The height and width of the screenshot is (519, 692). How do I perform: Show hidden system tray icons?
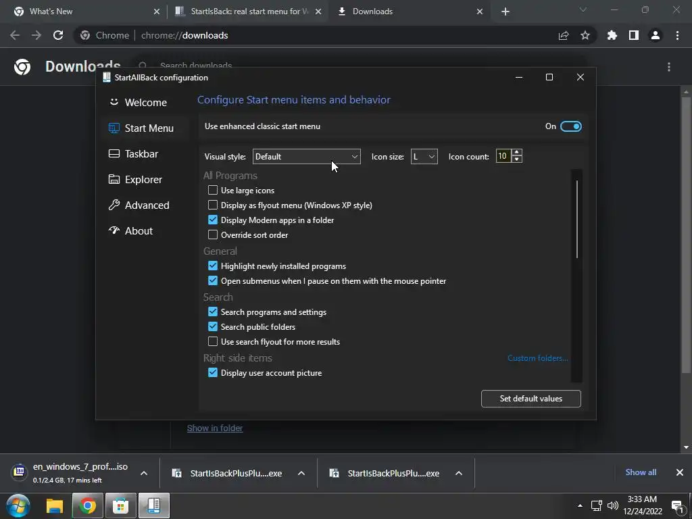(x=580, y=505)
